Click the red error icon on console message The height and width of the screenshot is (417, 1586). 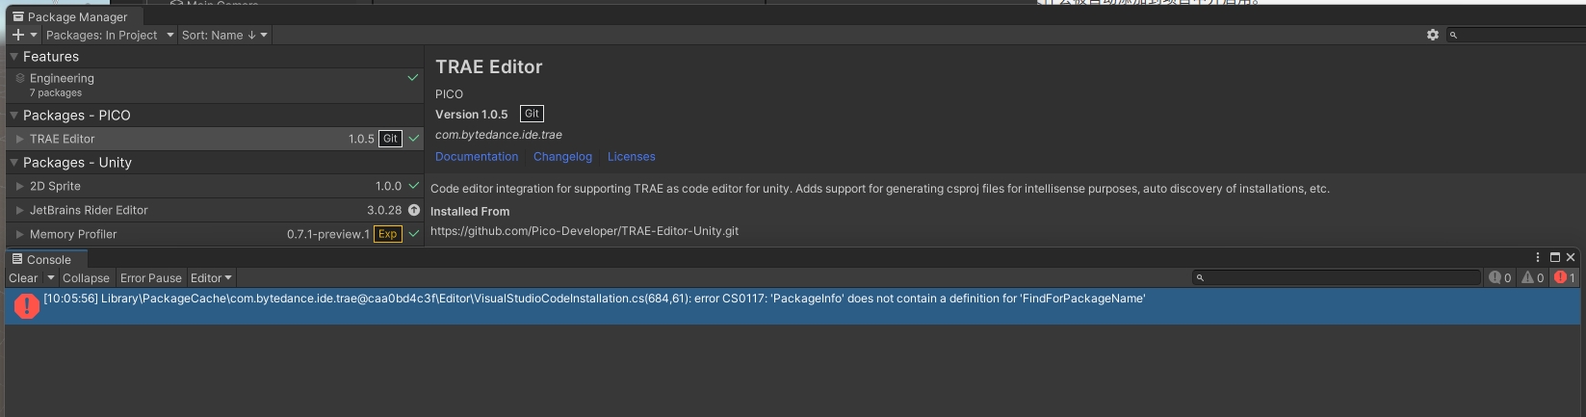[27, 305]
